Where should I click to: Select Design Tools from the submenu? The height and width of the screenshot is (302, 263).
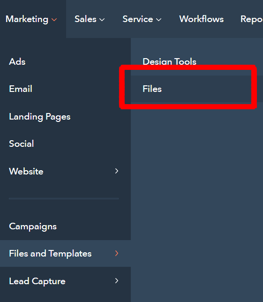169,61
